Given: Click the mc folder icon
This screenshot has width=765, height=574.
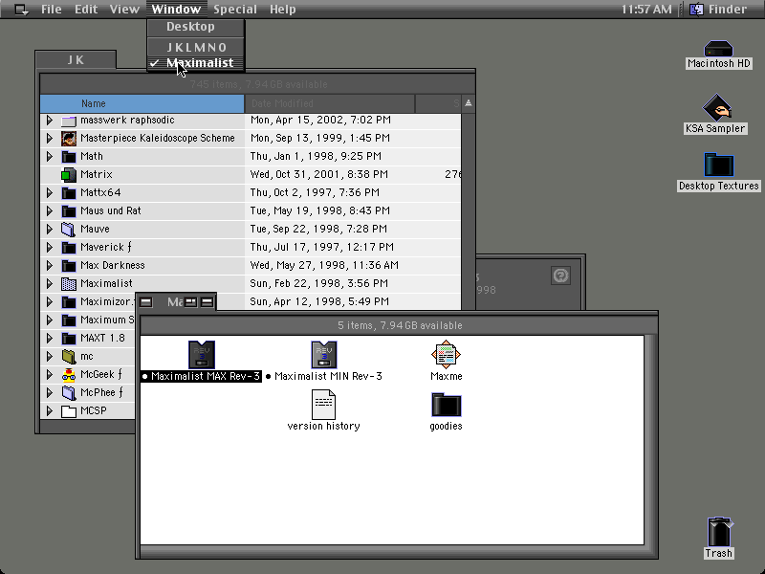Looking at the screenshot, I should (x=69, y=356).
